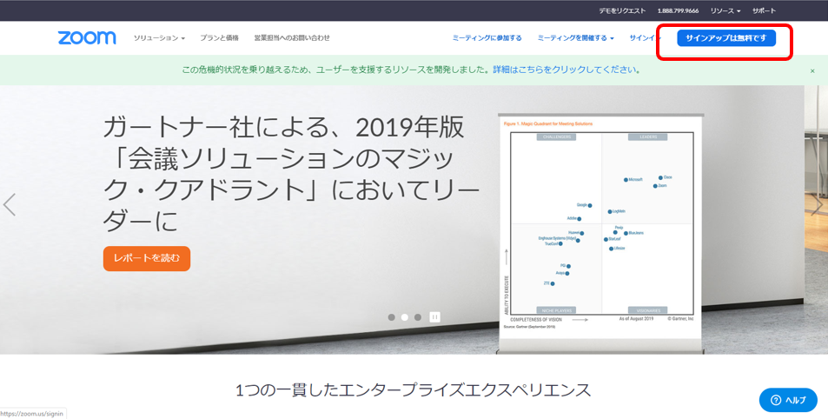Open プランと価格 page
The width and height of the screenshot is (828, 419).
click(x=219, y=38)
